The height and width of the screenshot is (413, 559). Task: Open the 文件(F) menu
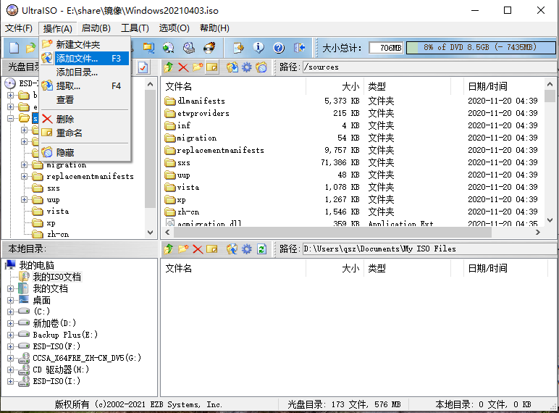coord(19,28)
